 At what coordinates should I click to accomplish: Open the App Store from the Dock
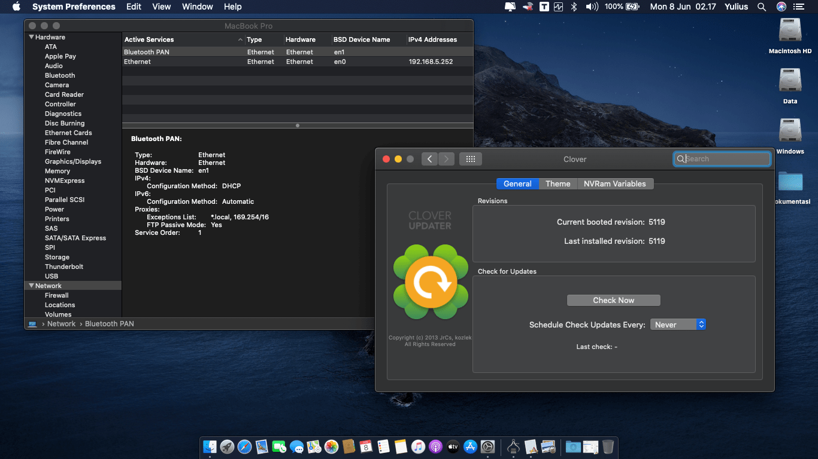click(470, 446)
